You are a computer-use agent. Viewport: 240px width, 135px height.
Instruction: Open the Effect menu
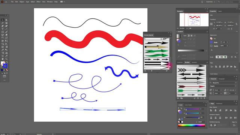point(38,1)
